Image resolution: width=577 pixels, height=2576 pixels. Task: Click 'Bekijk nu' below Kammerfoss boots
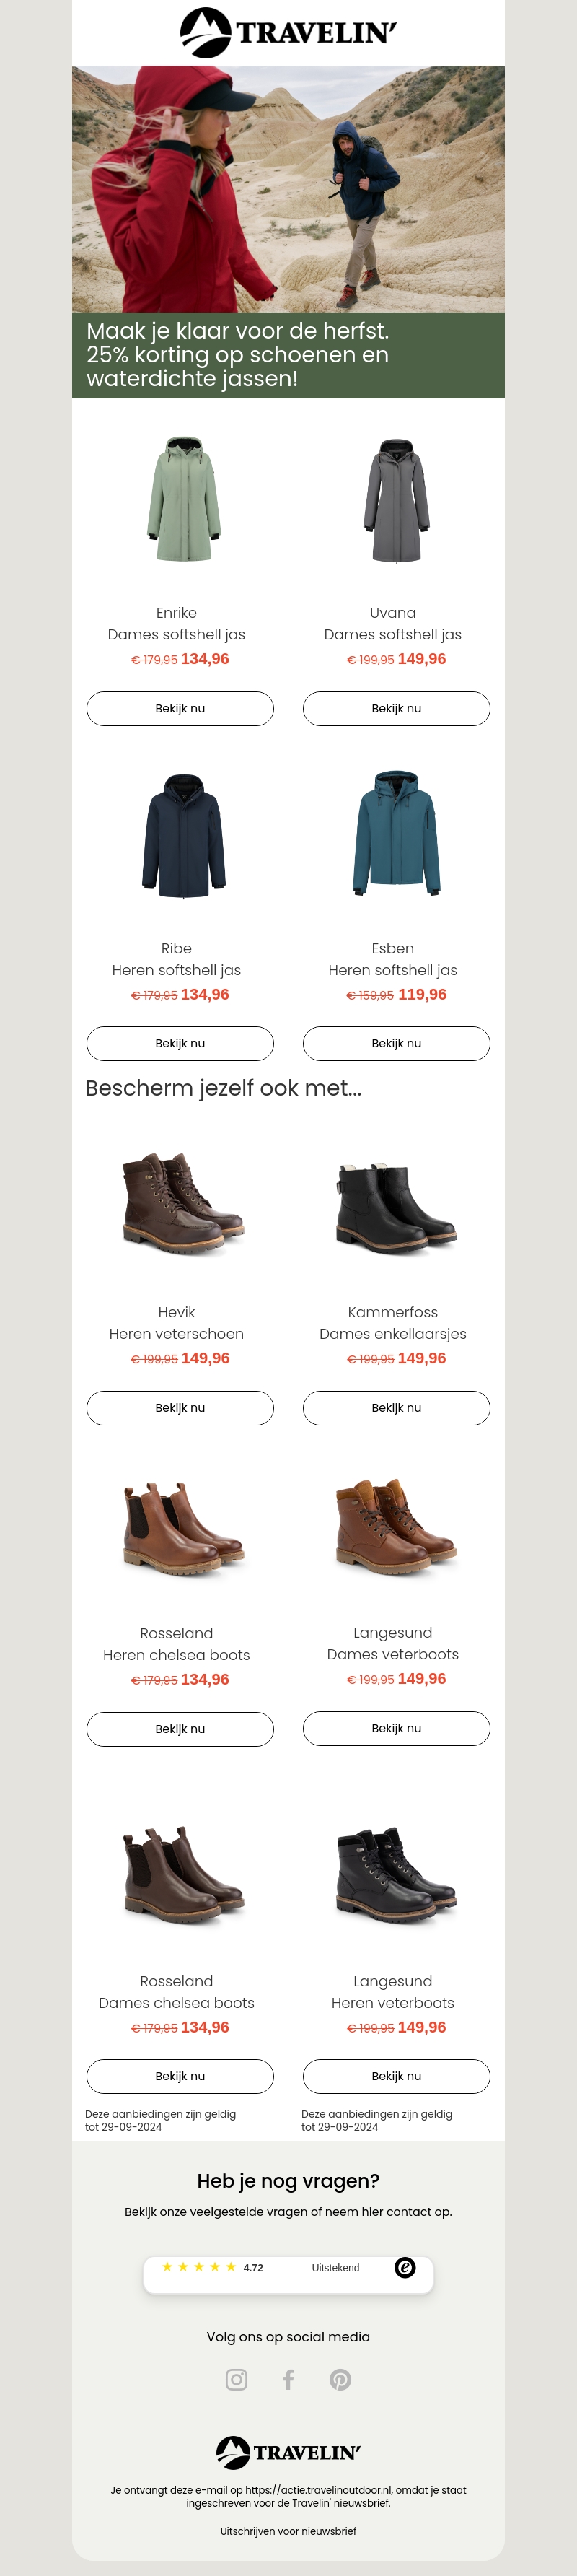396,1407
